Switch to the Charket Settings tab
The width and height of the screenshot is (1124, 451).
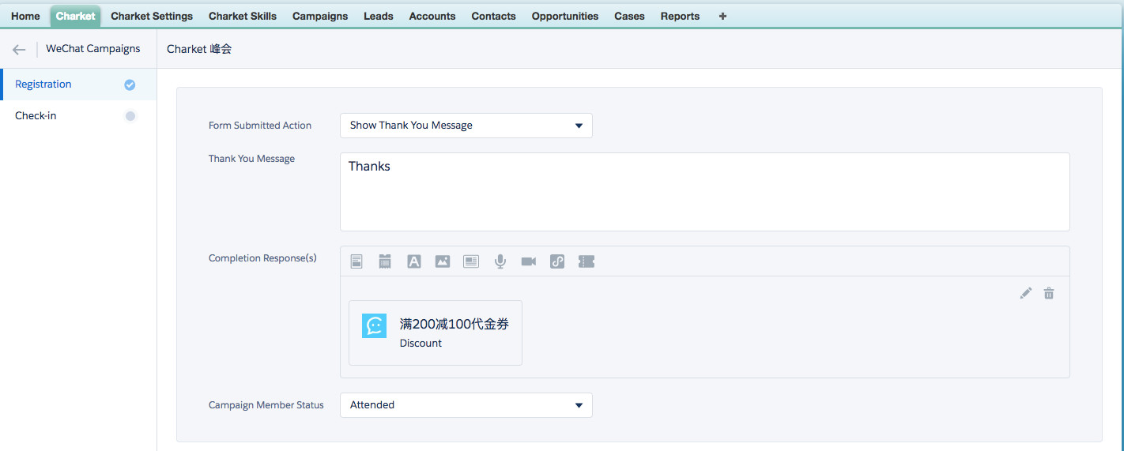click(x=152, y=16)
